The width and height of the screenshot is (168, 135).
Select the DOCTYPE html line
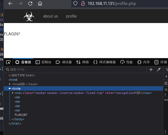(22, 75)
